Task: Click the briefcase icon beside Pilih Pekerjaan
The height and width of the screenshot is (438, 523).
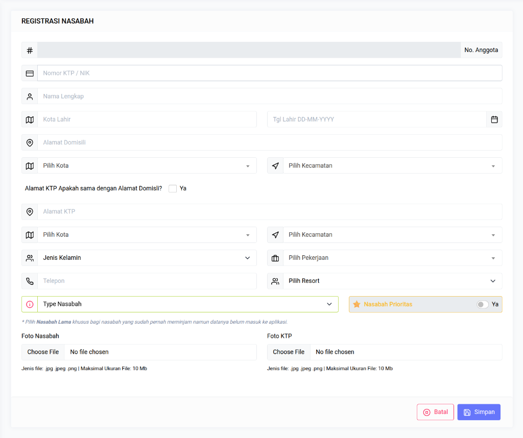Action: tap(275, 258)
